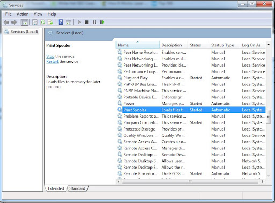Click the Forward arrow toolbar icon
Screen dimensions: 275x203
(x=14, y=23)
